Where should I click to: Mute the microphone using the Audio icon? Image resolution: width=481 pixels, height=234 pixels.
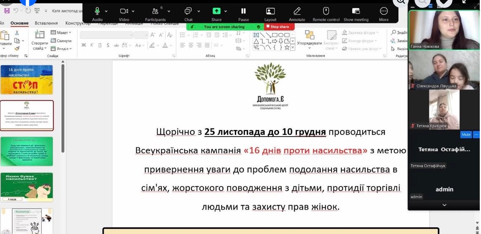(97, 11)
